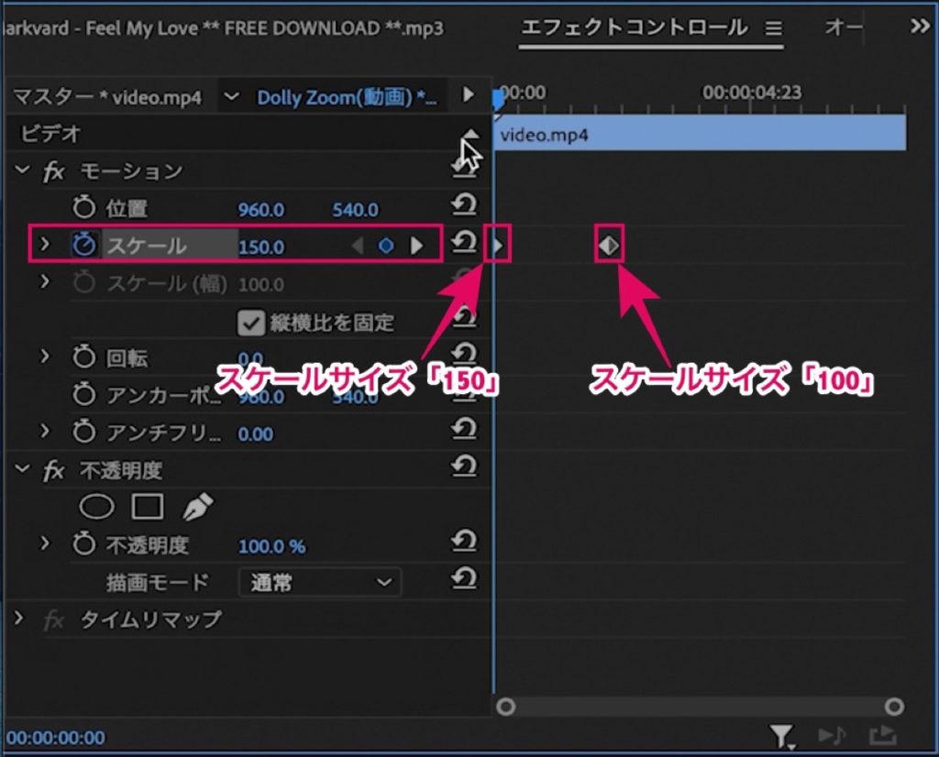Go to next scale keyframe

tap(416, 246)
